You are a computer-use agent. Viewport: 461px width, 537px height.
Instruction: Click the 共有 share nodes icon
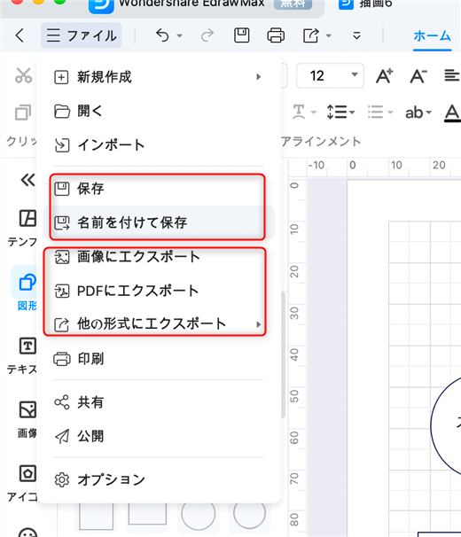[x=62, y=402]
